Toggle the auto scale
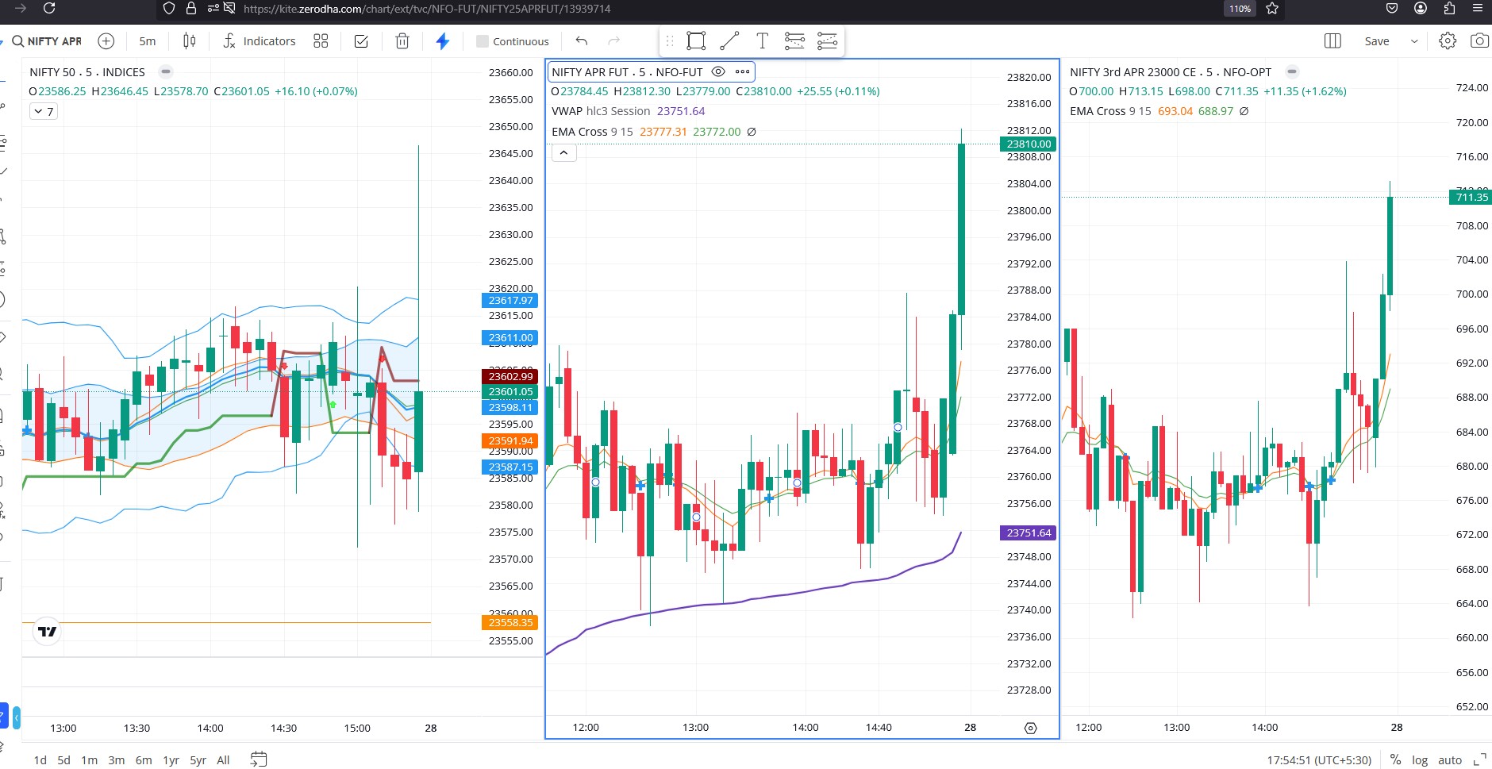 pos(1450,760)
